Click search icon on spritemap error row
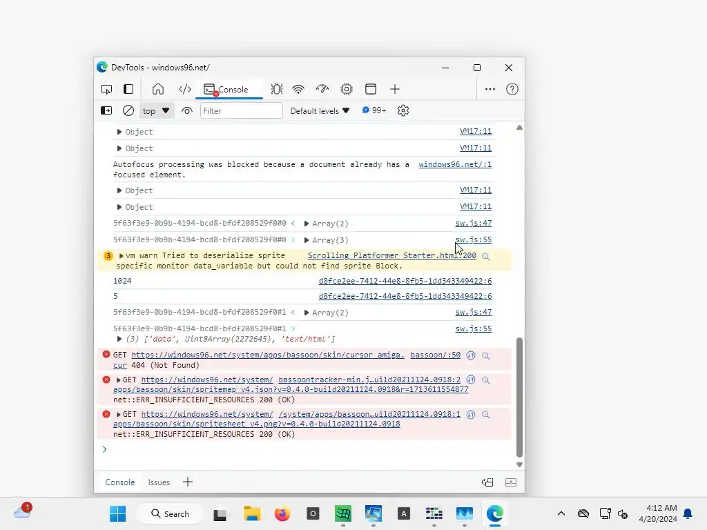 click(x=485, y=380)
